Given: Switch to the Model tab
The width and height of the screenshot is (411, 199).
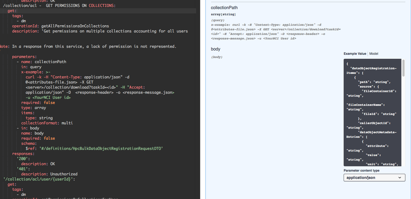Looking at the screenshot, I should coord(374,54).
